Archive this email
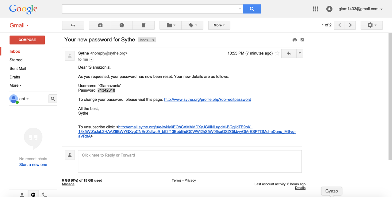This screenshot has height=197, width=392. point(100,25)
